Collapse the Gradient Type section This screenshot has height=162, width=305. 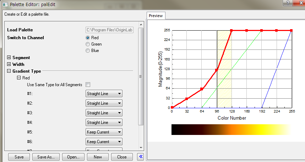coord(9,71)
